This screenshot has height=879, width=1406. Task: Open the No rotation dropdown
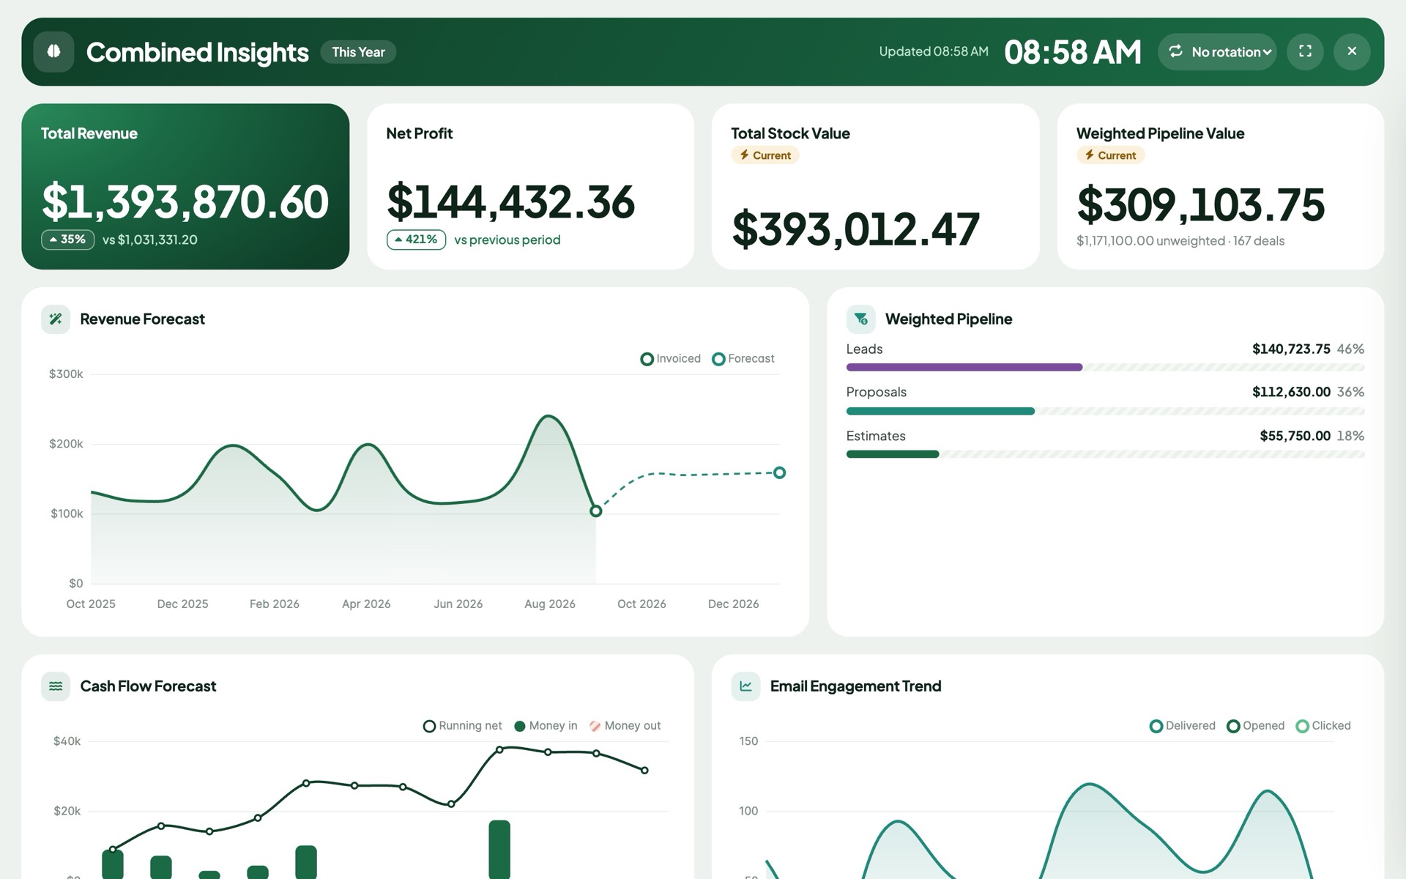point(1217,52)
